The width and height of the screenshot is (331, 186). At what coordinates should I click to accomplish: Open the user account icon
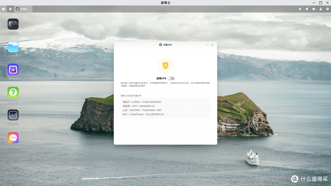pos(321,9)
